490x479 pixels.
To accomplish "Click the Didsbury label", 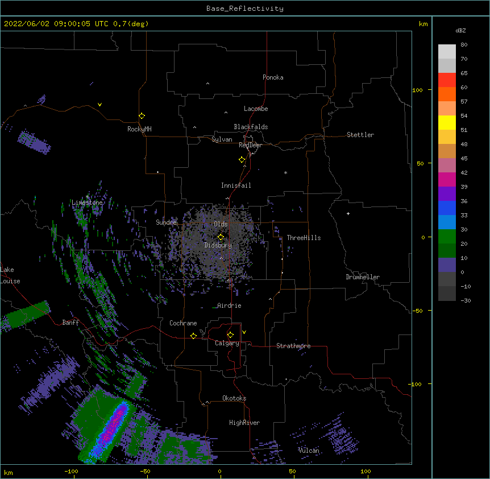I will (218, 245).
